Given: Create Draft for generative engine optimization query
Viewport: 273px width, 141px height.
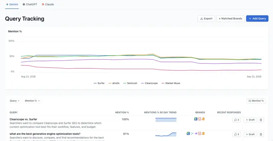Looking at the screenshot, I should [250, 135].
